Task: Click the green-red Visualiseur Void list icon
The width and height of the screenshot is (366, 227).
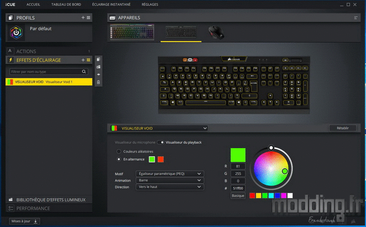Action: [x=10, y=82]
